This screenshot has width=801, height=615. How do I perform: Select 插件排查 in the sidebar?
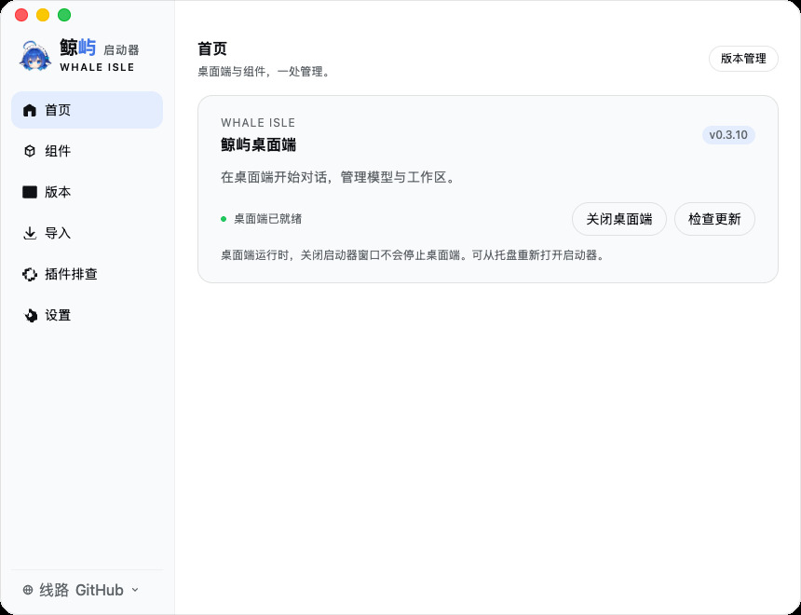[87, 274]
